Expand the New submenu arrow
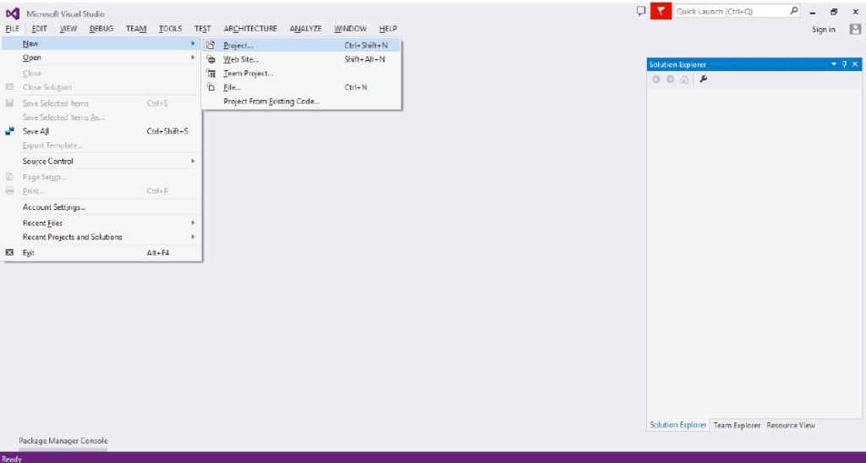Screen dimensions: 866x463 [x=193, y=43]
